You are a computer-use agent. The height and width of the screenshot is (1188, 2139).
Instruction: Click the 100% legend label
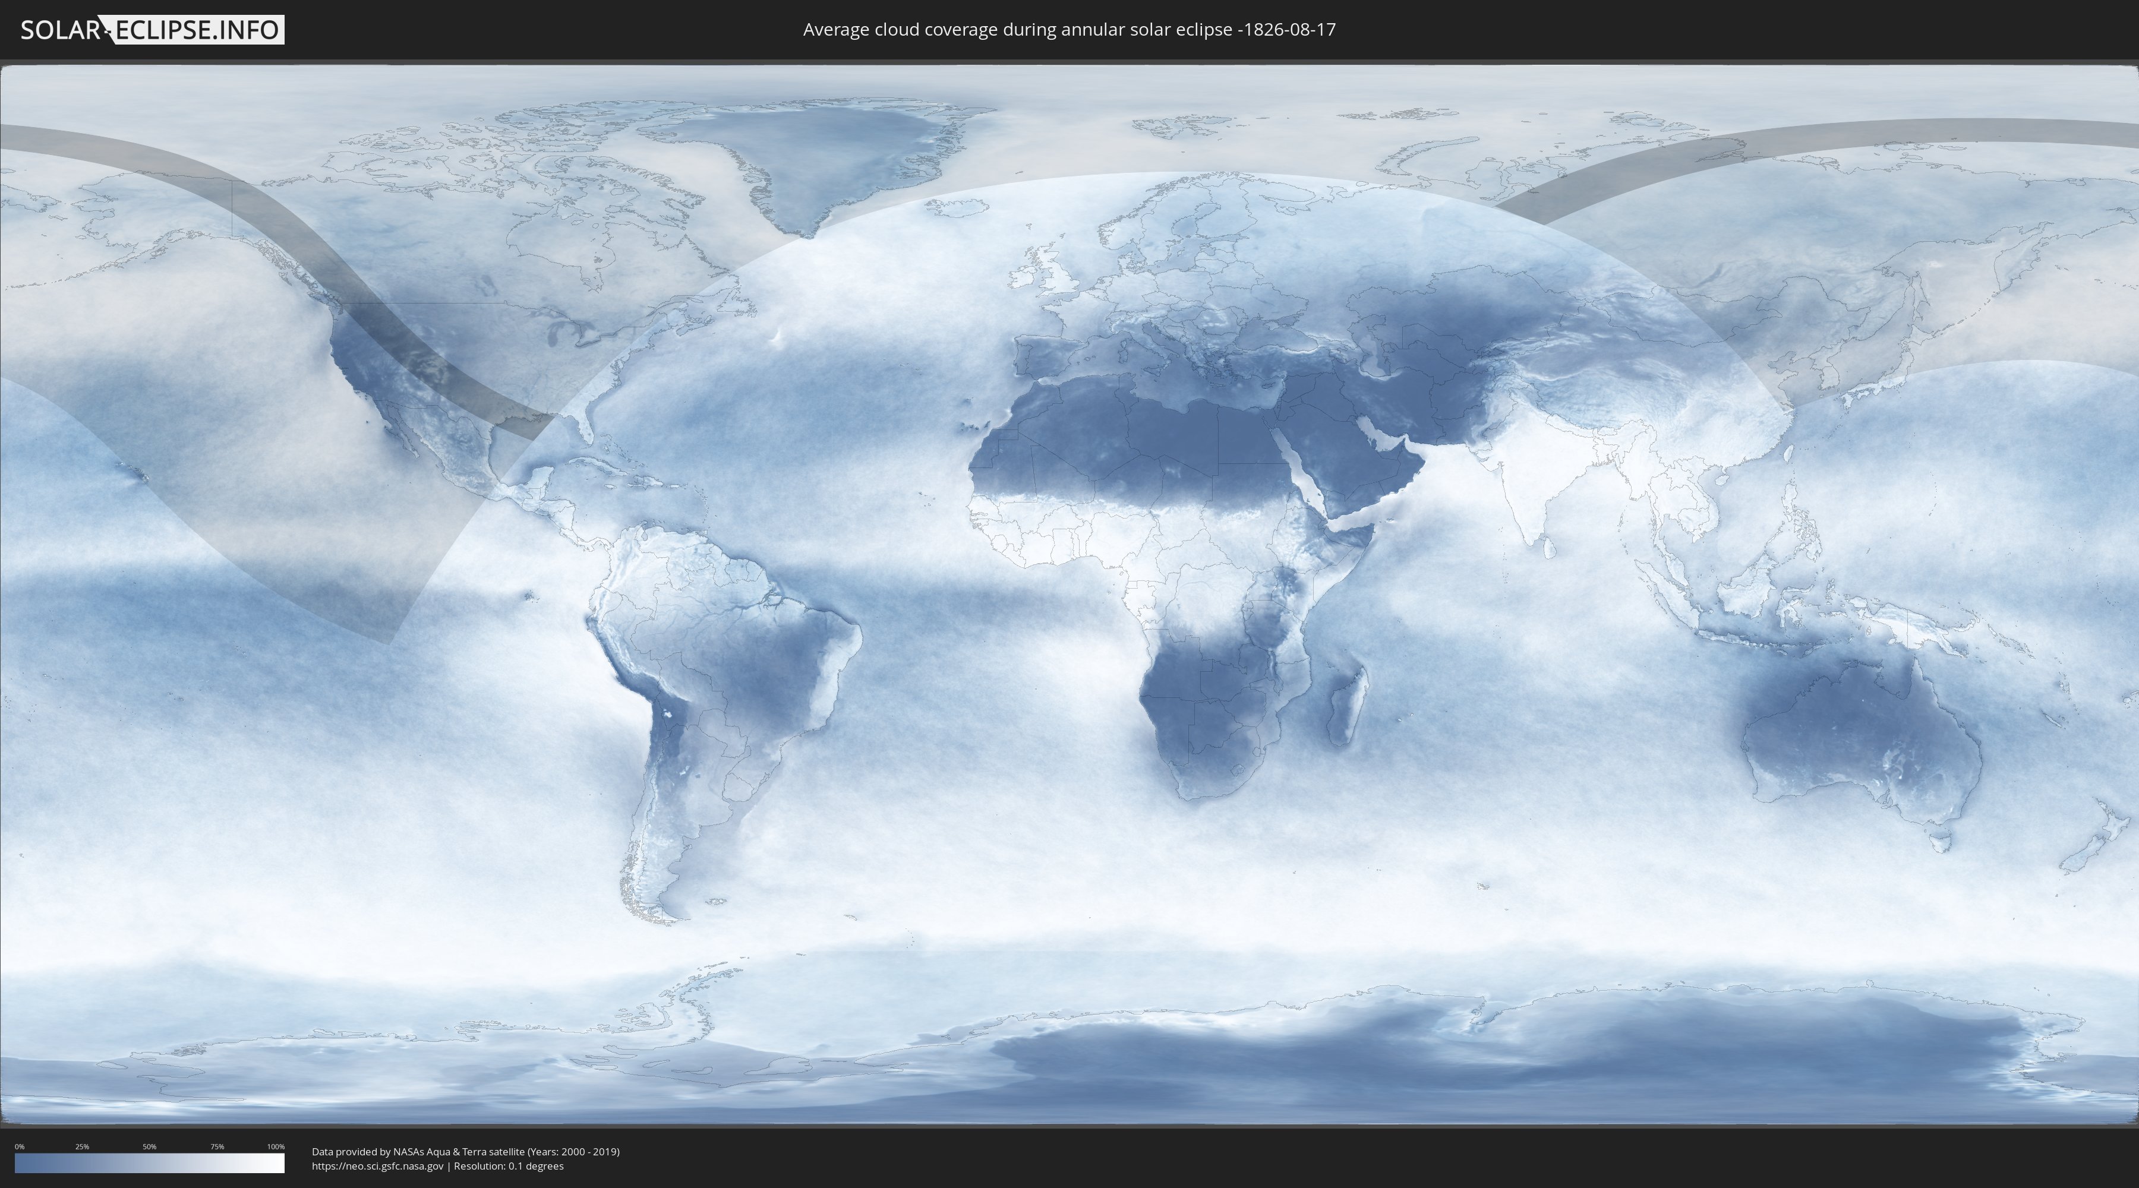(275, 1146)
